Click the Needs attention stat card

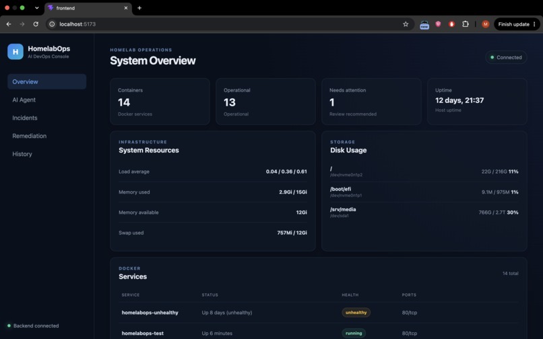[372, 102]
